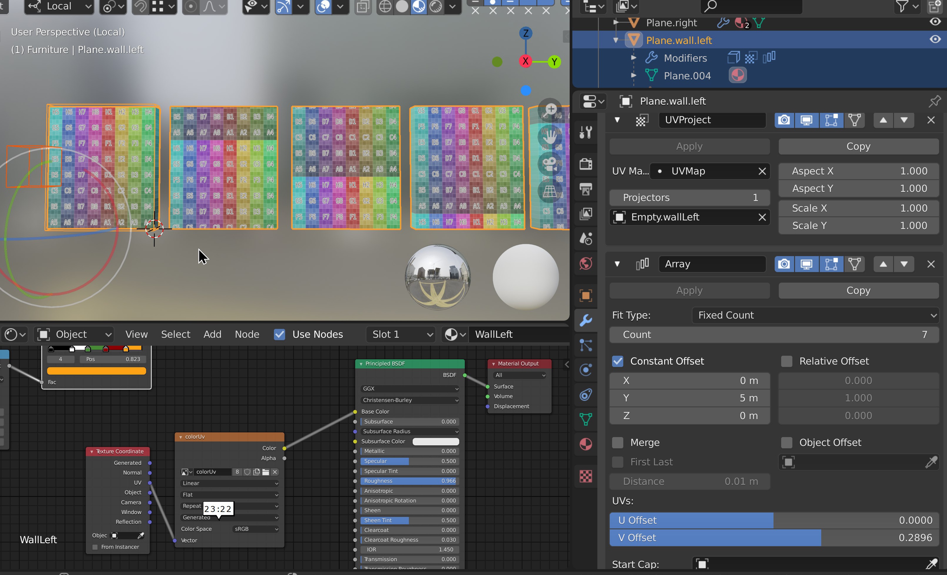
Task: Click Apply on the Array modifier
Action: (689, 290)
